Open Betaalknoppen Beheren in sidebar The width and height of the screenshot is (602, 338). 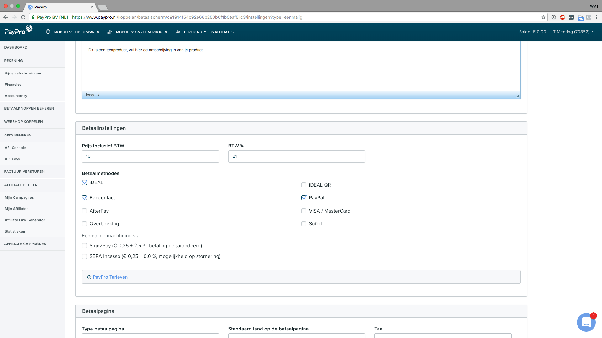33,108
